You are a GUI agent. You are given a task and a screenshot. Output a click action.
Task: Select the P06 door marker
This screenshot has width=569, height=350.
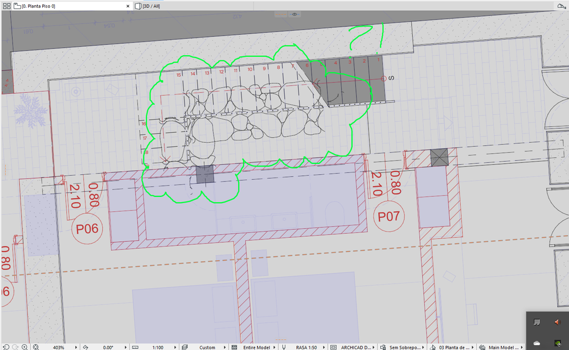tap(87, 229)
